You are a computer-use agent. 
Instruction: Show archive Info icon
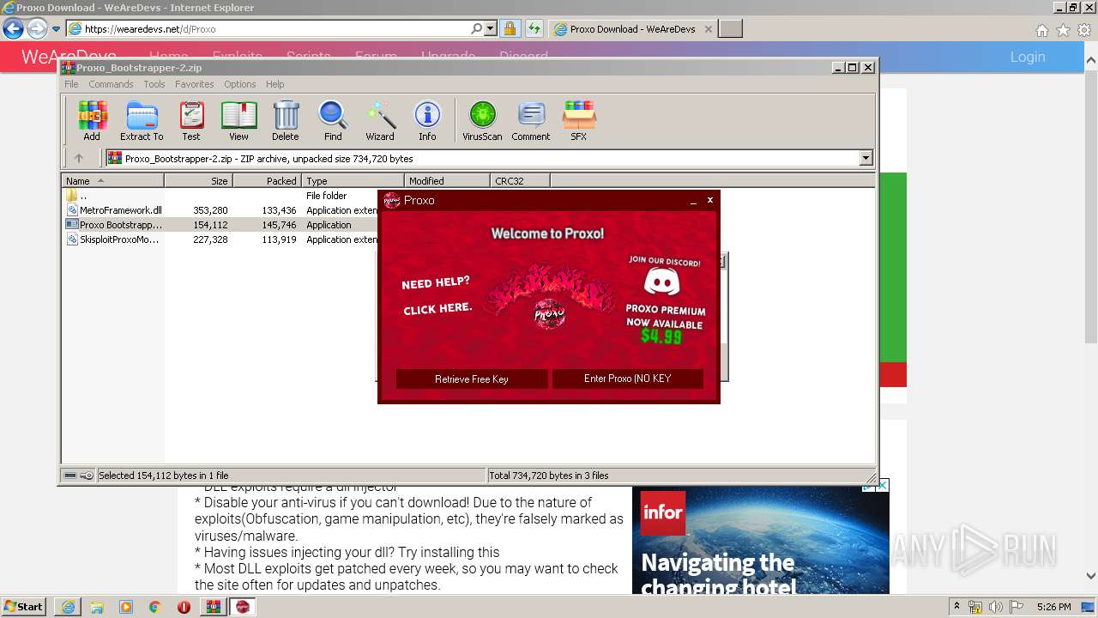(427, 120)
